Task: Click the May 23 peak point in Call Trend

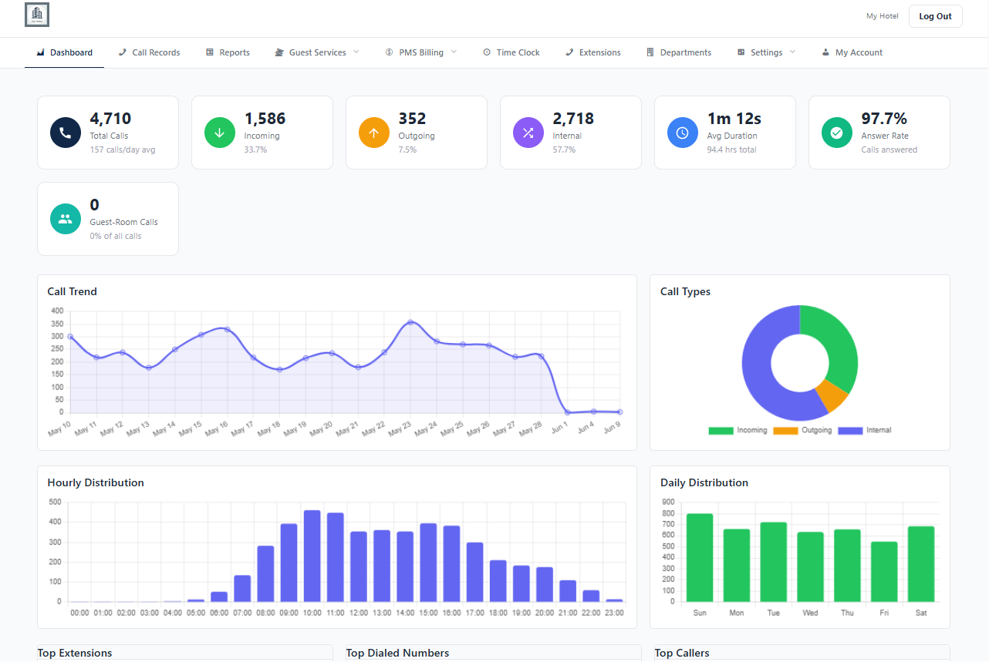Action: tap(410, 322)
